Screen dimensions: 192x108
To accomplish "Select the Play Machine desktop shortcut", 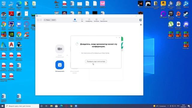I will (148, 4).
